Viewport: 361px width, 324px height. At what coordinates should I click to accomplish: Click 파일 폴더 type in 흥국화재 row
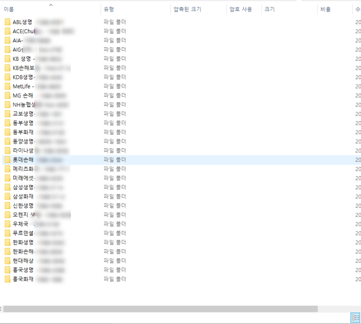pyautogui.click(x=115, y=279)
